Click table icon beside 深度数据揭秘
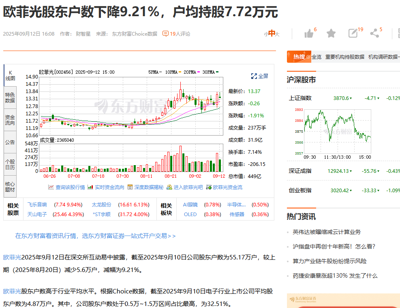 130,187
